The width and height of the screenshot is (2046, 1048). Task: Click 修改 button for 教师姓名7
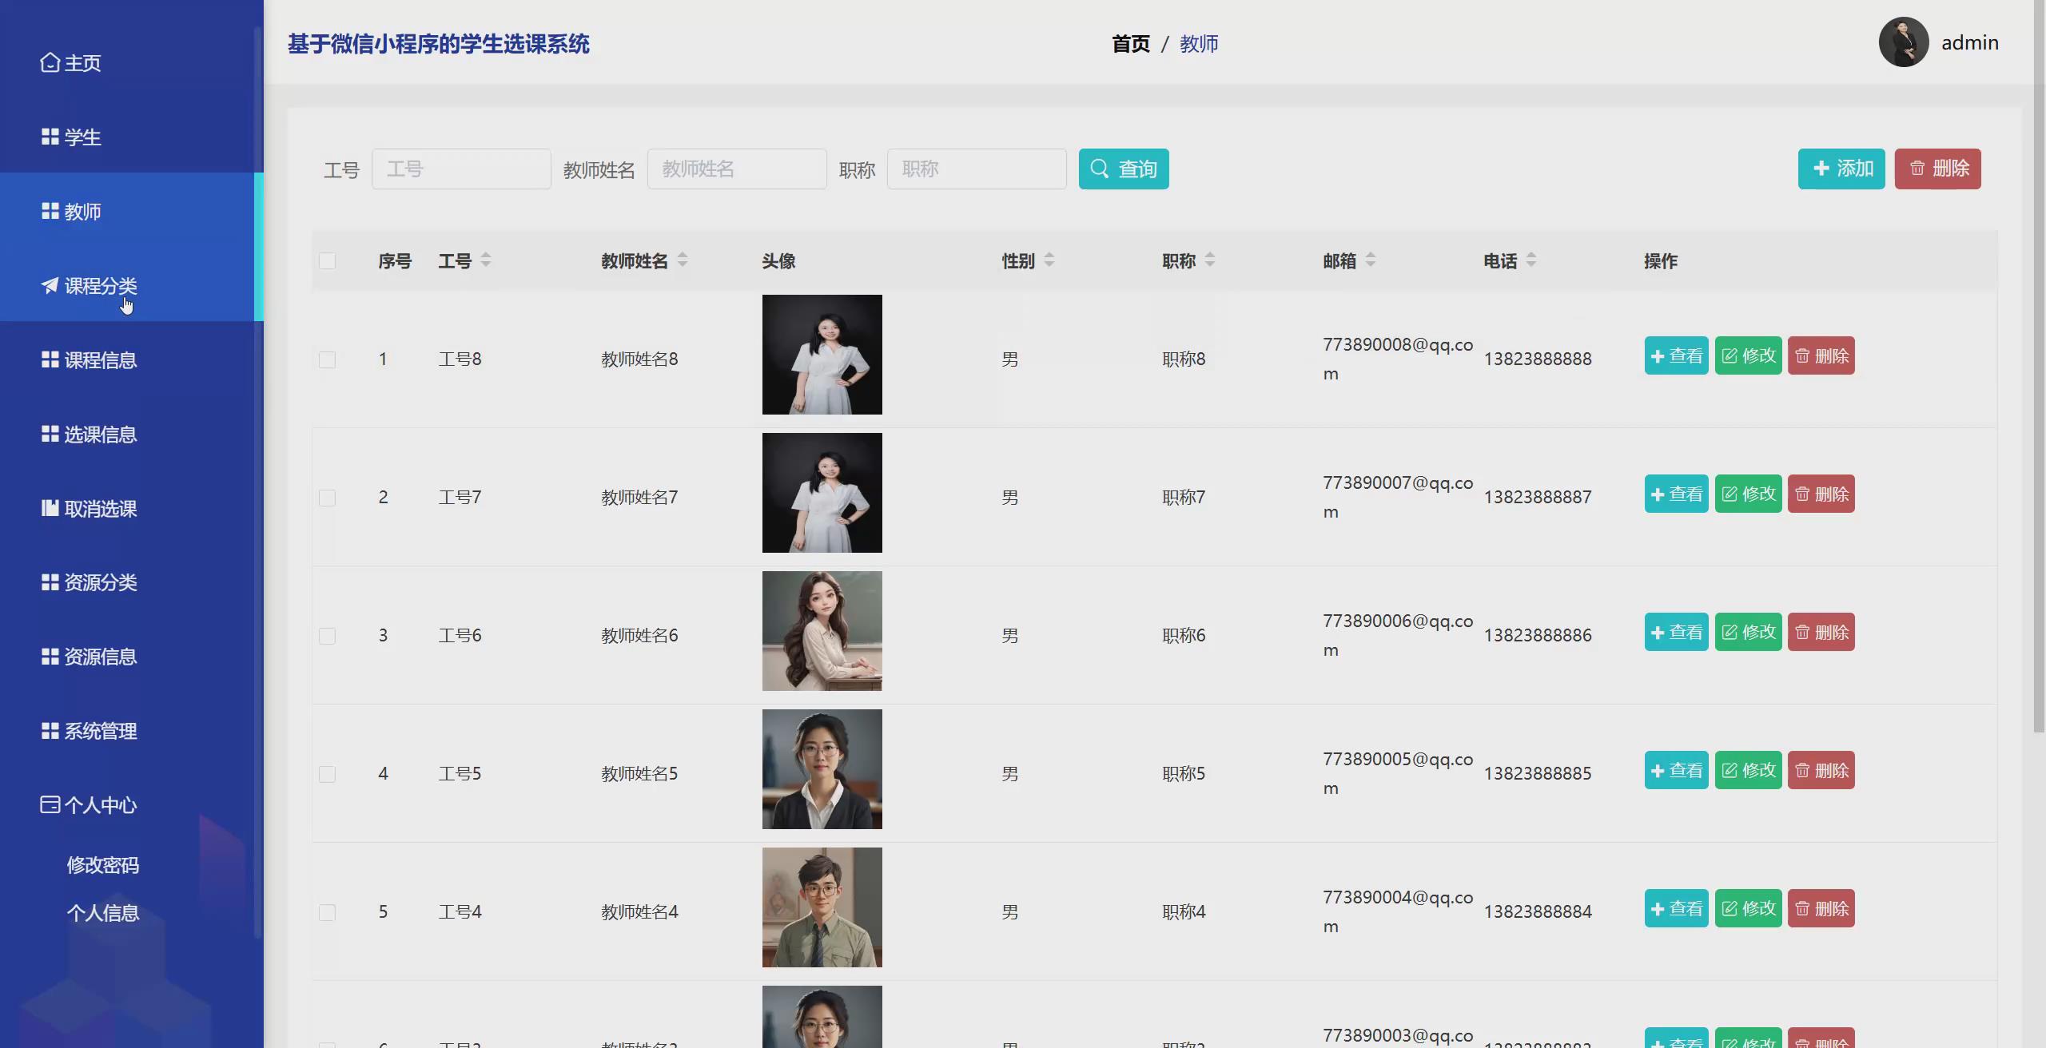tap(1748, 494)
